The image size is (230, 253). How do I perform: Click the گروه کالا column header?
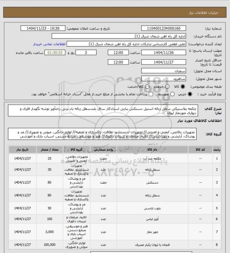click(x=77, y=150)
